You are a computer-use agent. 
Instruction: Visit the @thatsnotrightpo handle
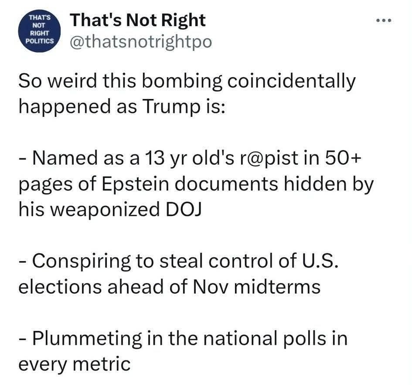tap(141, 41)
